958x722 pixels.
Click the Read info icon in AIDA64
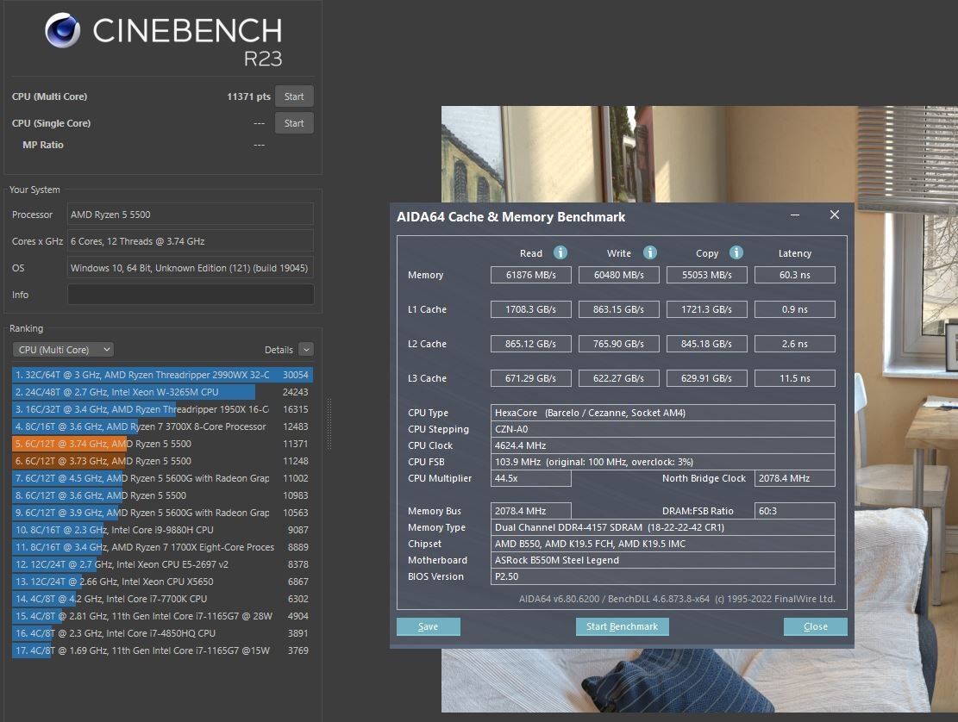560,252
